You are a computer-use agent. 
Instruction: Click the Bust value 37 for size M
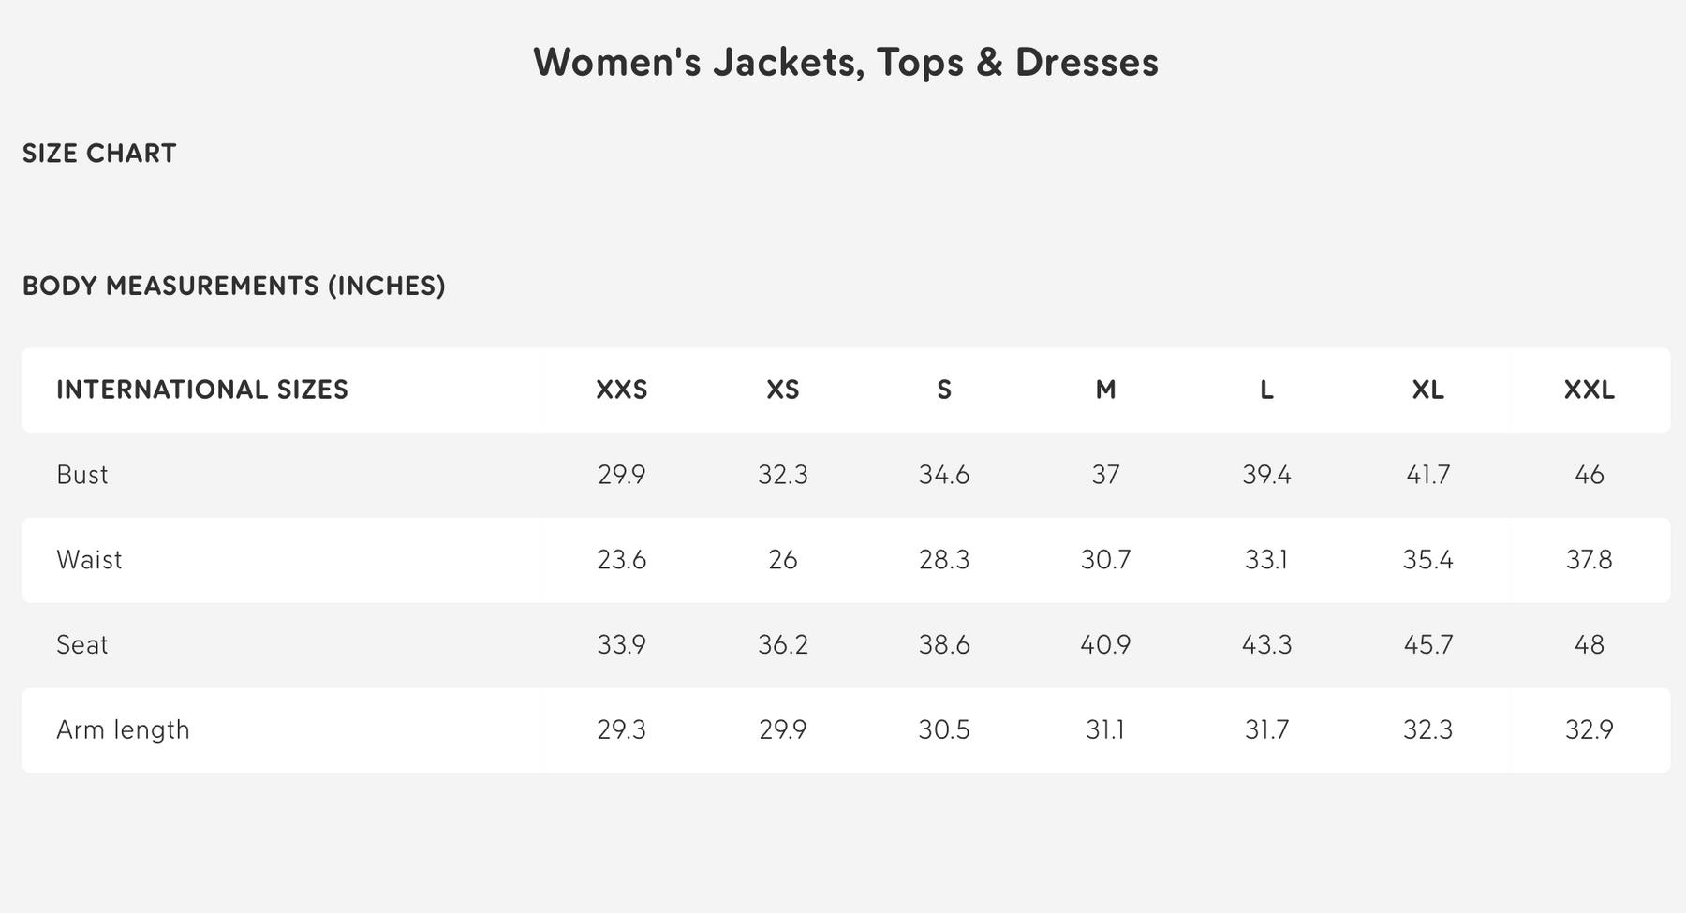click(x=1105, y=475)
